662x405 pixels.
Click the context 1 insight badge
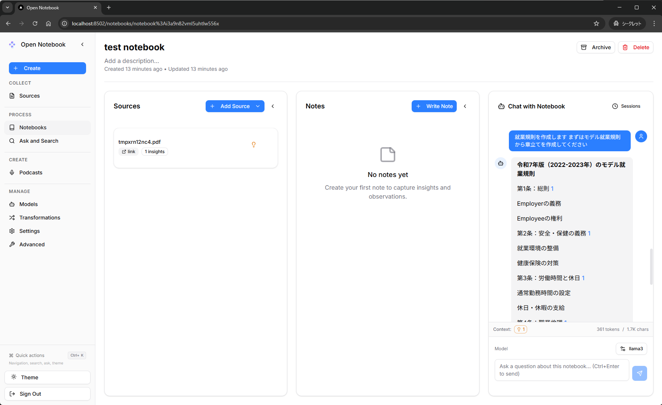click(520, 329)
